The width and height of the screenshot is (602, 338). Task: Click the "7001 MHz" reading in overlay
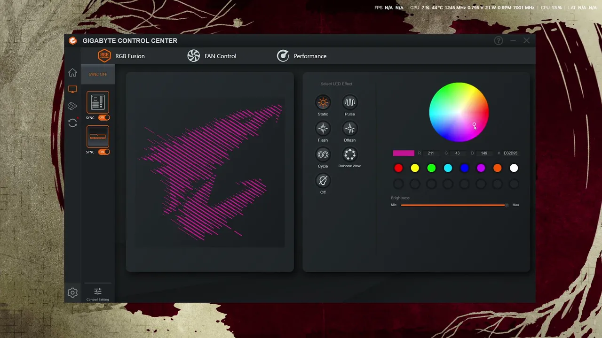523,8
